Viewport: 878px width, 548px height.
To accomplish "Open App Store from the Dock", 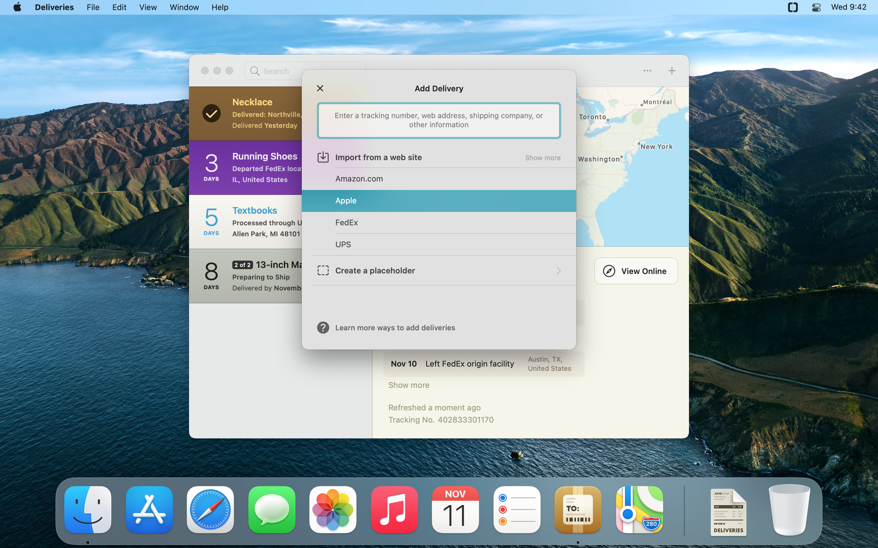I will coord(149,509).
